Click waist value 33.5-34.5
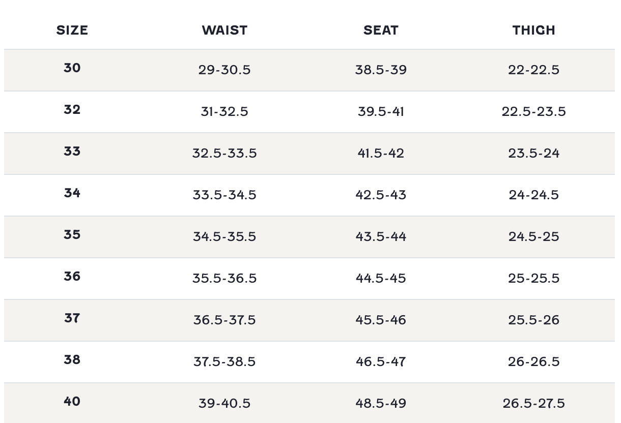The image size is (621, 423). click(x=224, y=195)
